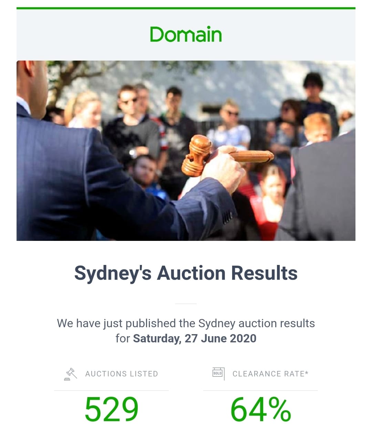Click the short divider line under the heading
The height and width of the screenshot is (437, 372).
pyautogui.click(x=186, y=304)
